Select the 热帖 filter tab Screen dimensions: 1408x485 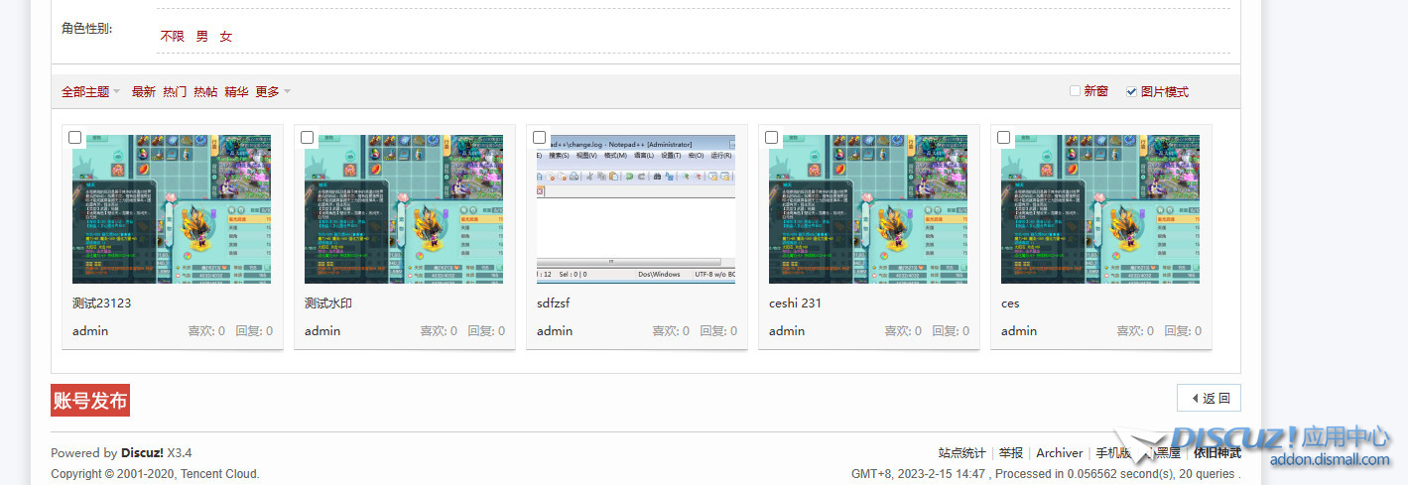click(x=205, y=91)
